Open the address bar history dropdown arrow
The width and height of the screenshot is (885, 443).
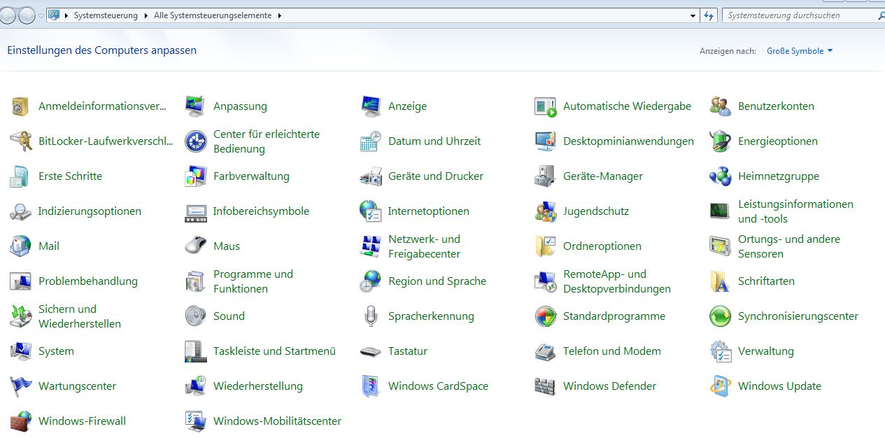[x=693, y=15]
